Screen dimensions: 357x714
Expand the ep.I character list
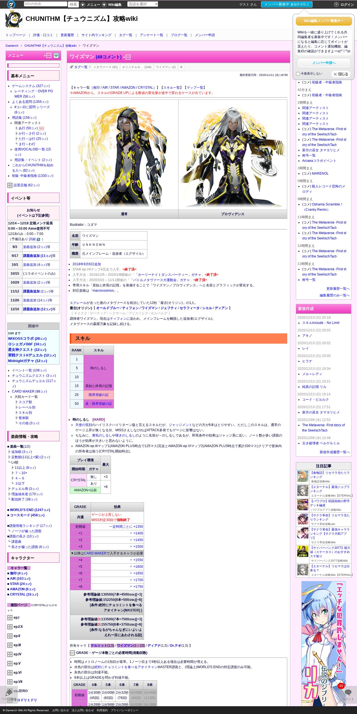(x=10, y=618)
